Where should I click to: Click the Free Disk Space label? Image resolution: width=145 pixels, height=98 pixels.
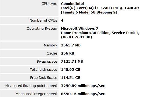point(44,78)
